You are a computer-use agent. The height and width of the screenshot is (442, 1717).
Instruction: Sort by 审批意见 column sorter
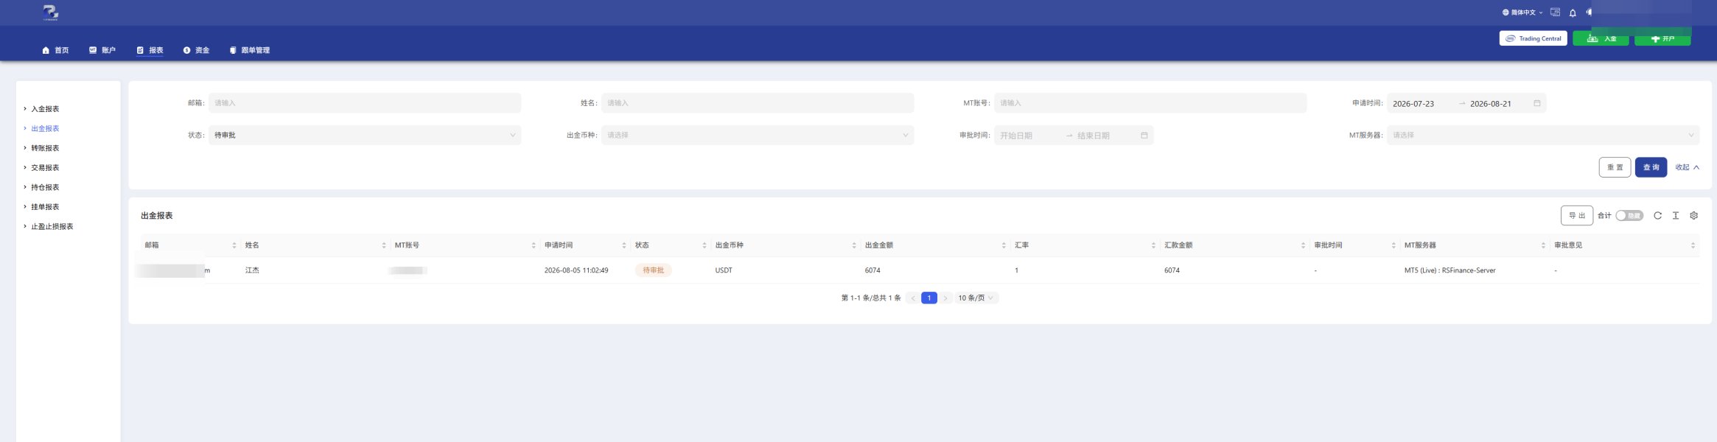(x=1693, y=245)
